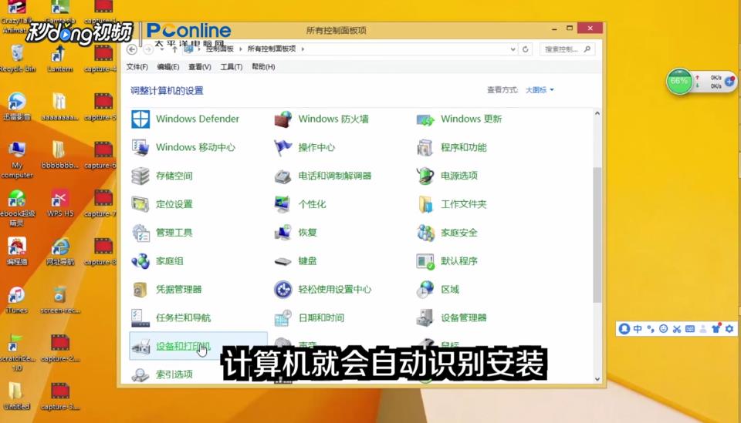Click input method scissors icon
This screenshot has width=741, height=423.
[677, 329]
